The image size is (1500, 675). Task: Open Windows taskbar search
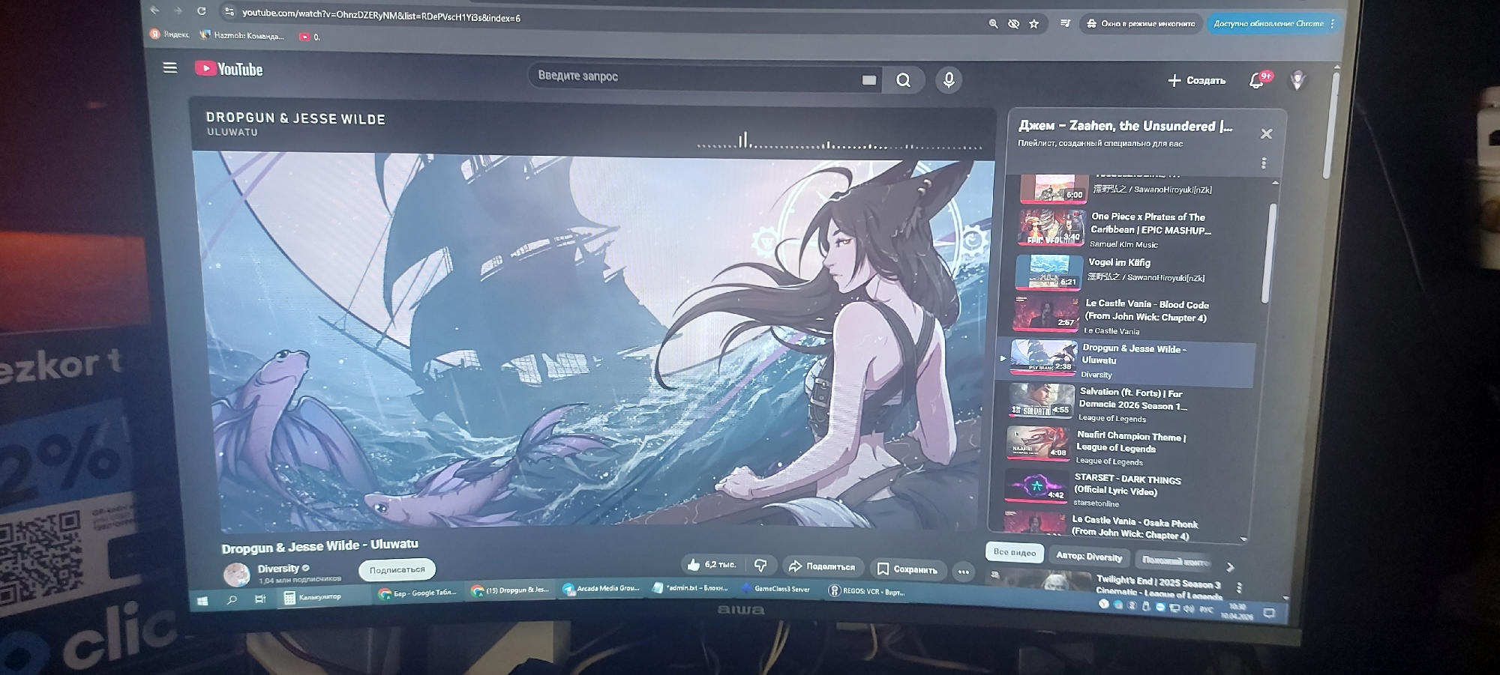point(232,599)
